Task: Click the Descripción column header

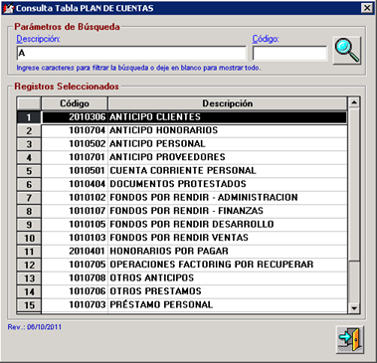Action: pyautogui.click(x=228, y=103)
